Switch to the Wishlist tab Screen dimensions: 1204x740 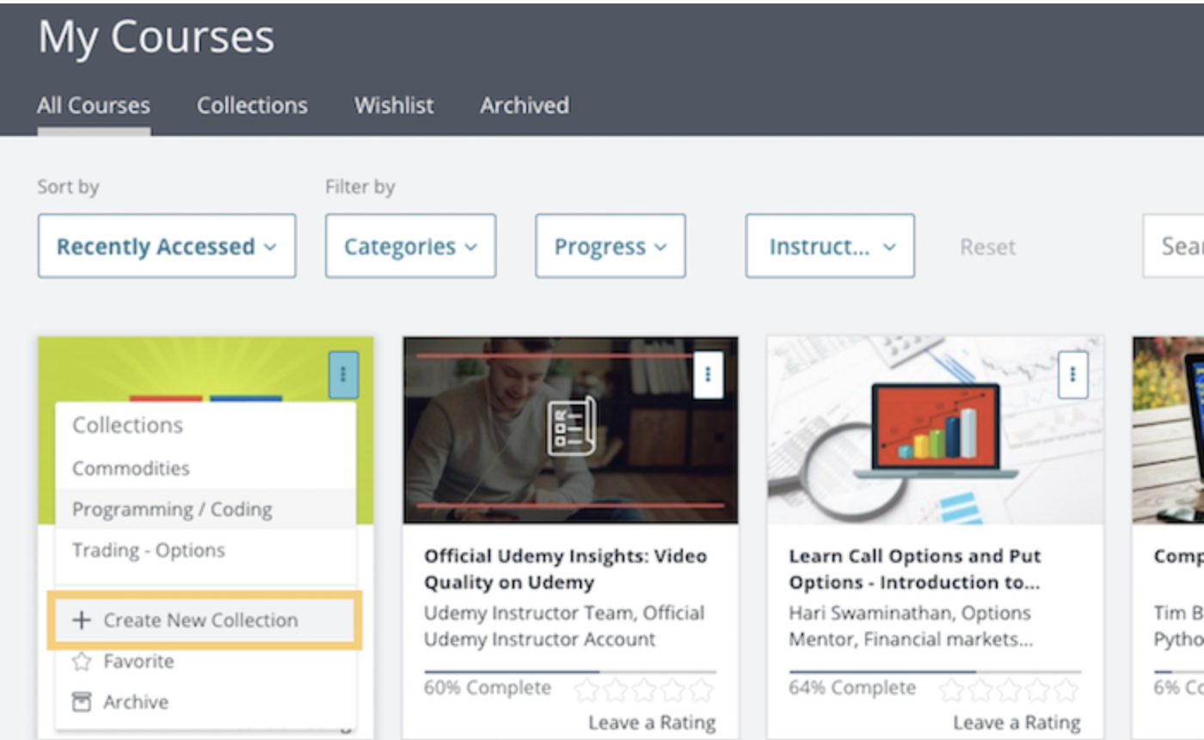point(393,105)
